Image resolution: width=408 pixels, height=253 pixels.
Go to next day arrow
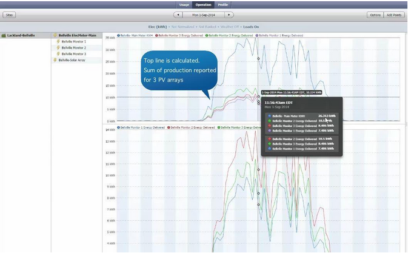(x=229, y=15)
